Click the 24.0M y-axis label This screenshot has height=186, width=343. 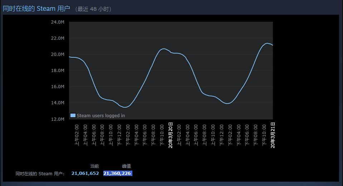tap(58, 22)
